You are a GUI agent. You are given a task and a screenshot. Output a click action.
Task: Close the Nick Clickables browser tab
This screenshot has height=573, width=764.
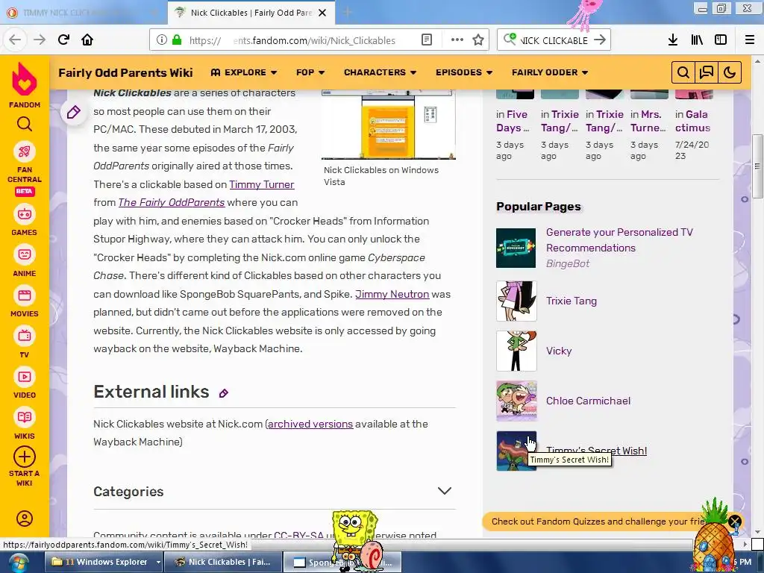pyautogui.click(x=322, y=13)
